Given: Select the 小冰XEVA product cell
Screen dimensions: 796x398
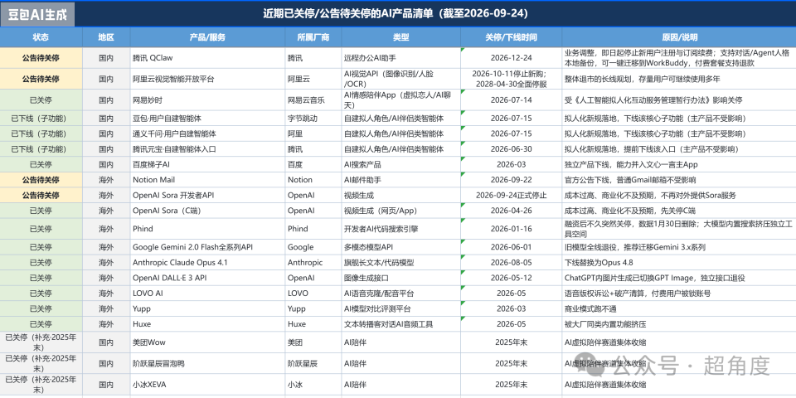Looking at the screenshot, I should pos(207,384).
